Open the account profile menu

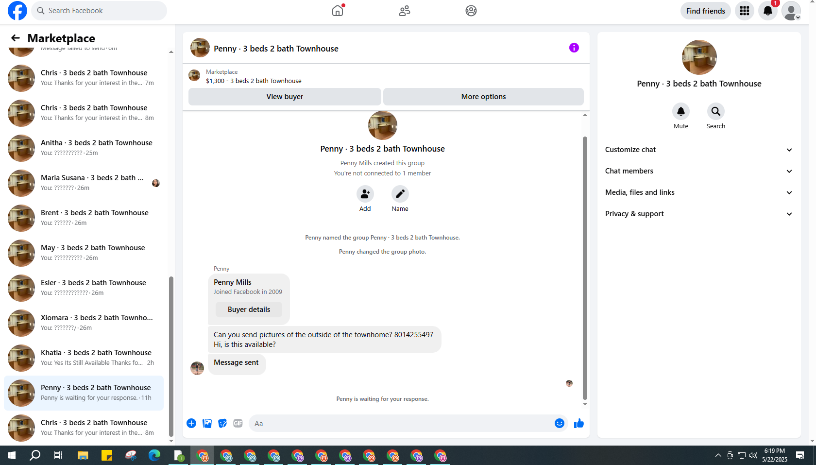click(x=791, y=11)
